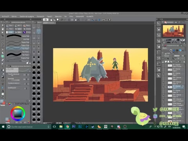
Task: Open the Clip Studio launcher icon
Action: [x=46, y=20]
